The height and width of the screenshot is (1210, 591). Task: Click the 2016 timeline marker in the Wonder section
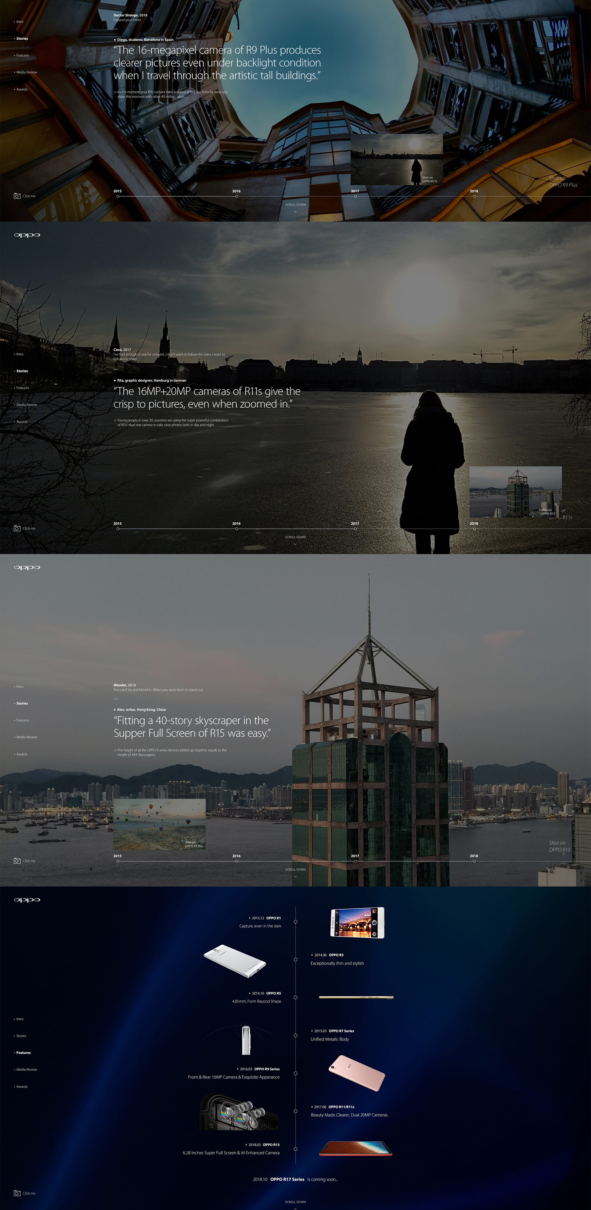point(236,861)
